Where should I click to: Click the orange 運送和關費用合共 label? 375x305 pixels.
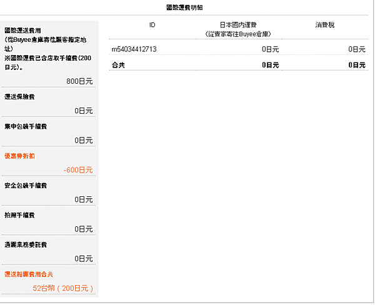[27, 274]
